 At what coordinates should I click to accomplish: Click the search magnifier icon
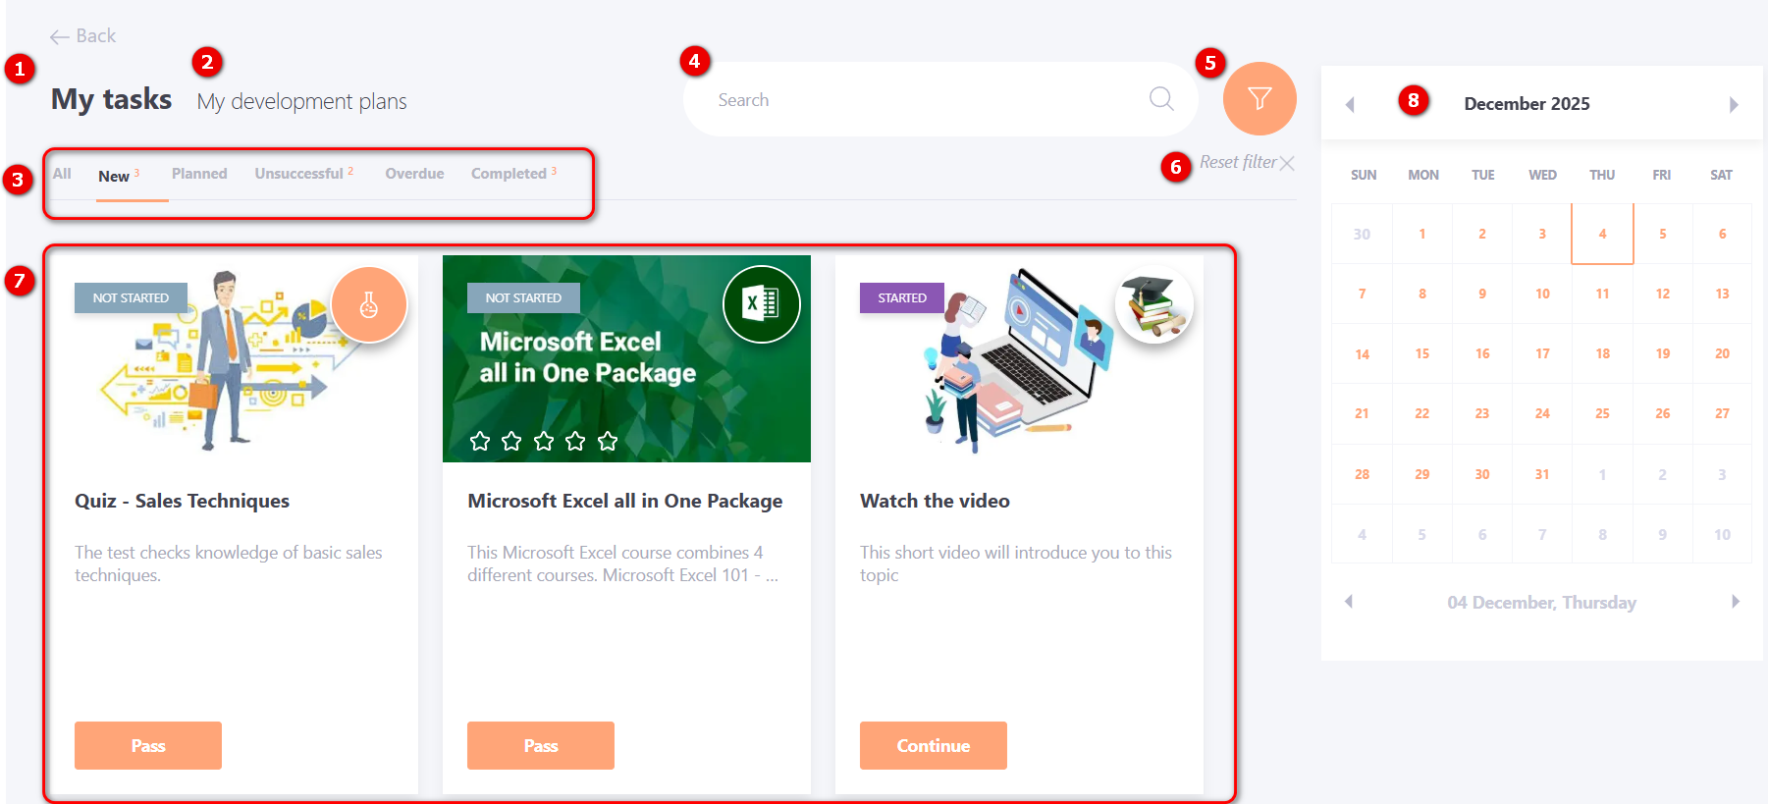(1161, 98)
